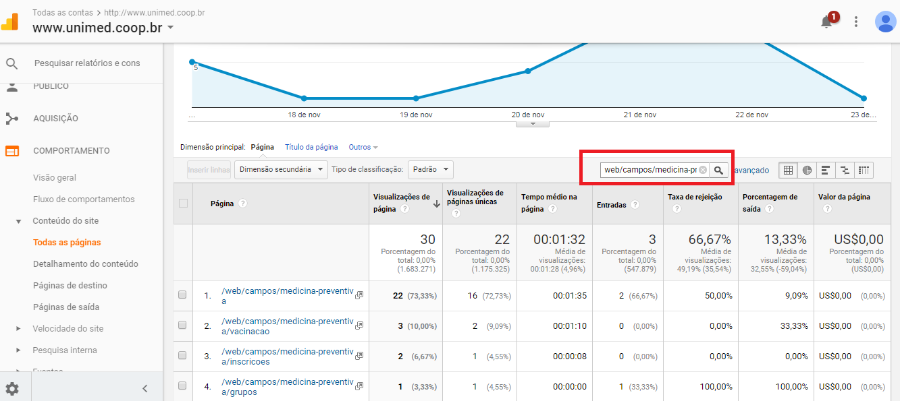Switch primary dimension to Título da página

311,147
